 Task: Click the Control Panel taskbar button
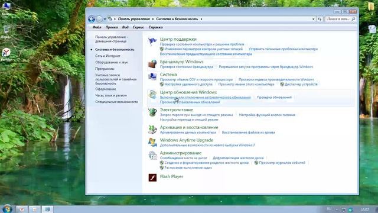(x=47, y=209)
